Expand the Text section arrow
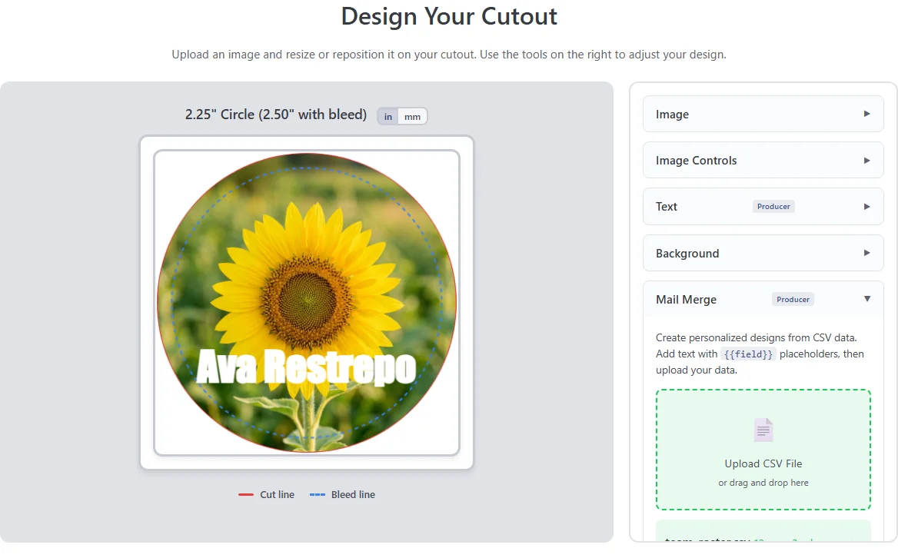 point(866,207)
